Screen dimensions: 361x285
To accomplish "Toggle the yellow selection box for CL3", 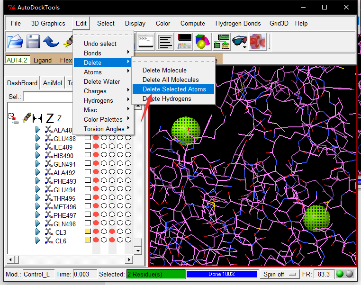I will [x=88, y=231].
